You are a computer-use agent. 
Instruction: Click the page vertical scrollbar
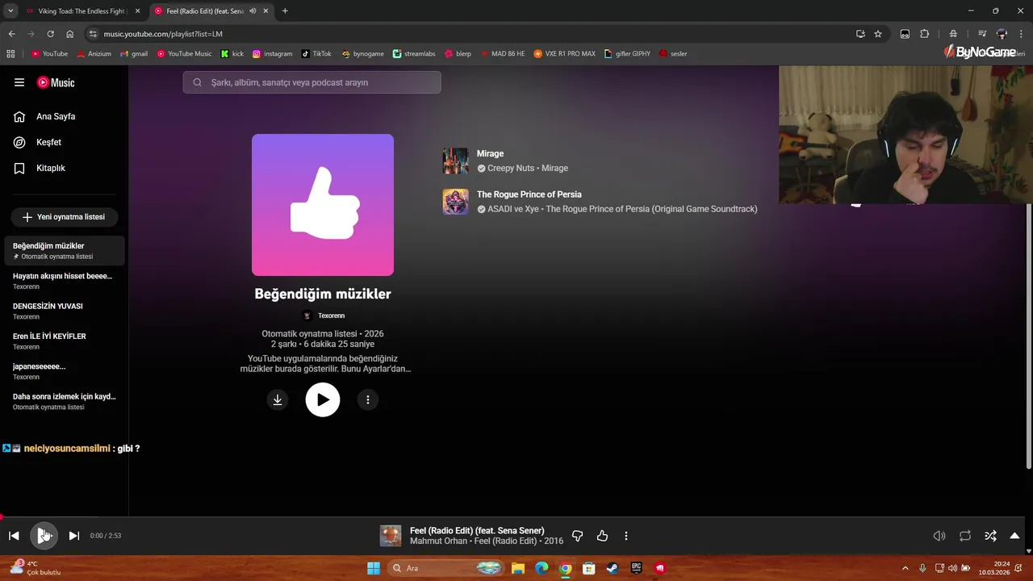(x=1028, y=336)
